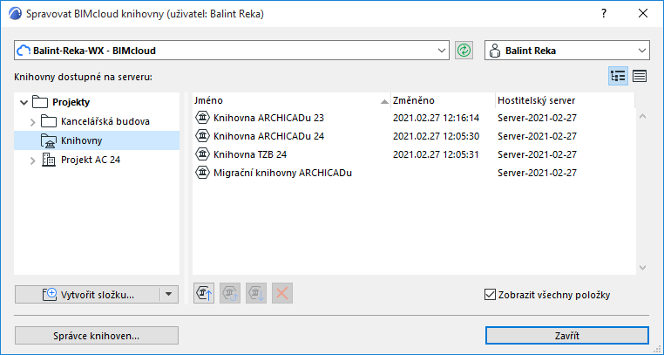Open the Balint Reka user dropdown
The image size is (664, 355).
click(x=641, y=51)
